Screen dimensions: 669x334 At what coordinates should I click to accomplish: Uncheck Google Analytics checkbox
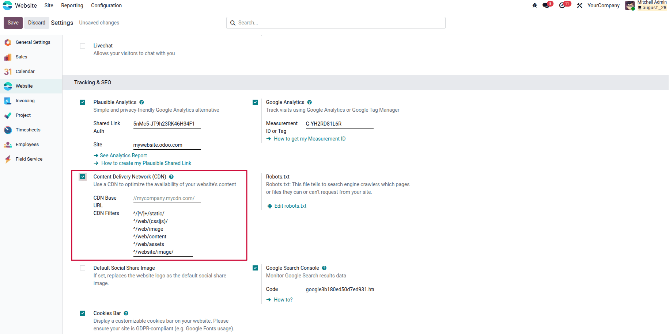(255, 102)
